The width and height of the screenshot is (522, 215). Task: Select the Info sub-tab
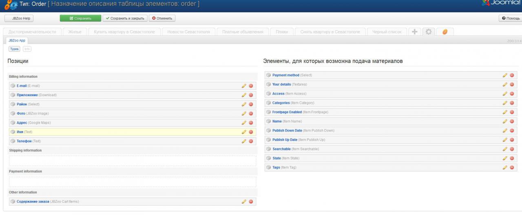27,49
